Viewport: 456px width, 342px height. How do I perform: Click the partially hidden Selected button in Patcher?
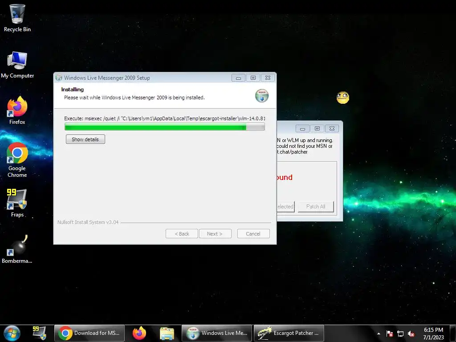pyautogui.click(x=285, y=207)
